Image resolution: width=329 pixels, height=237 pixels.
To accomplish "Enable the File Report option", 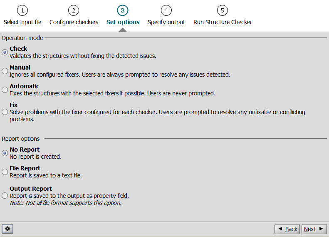I will click(x=5, y=172).
